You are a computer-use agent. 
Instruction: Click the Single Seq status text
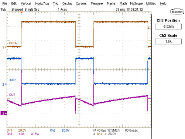coord(32,10)
